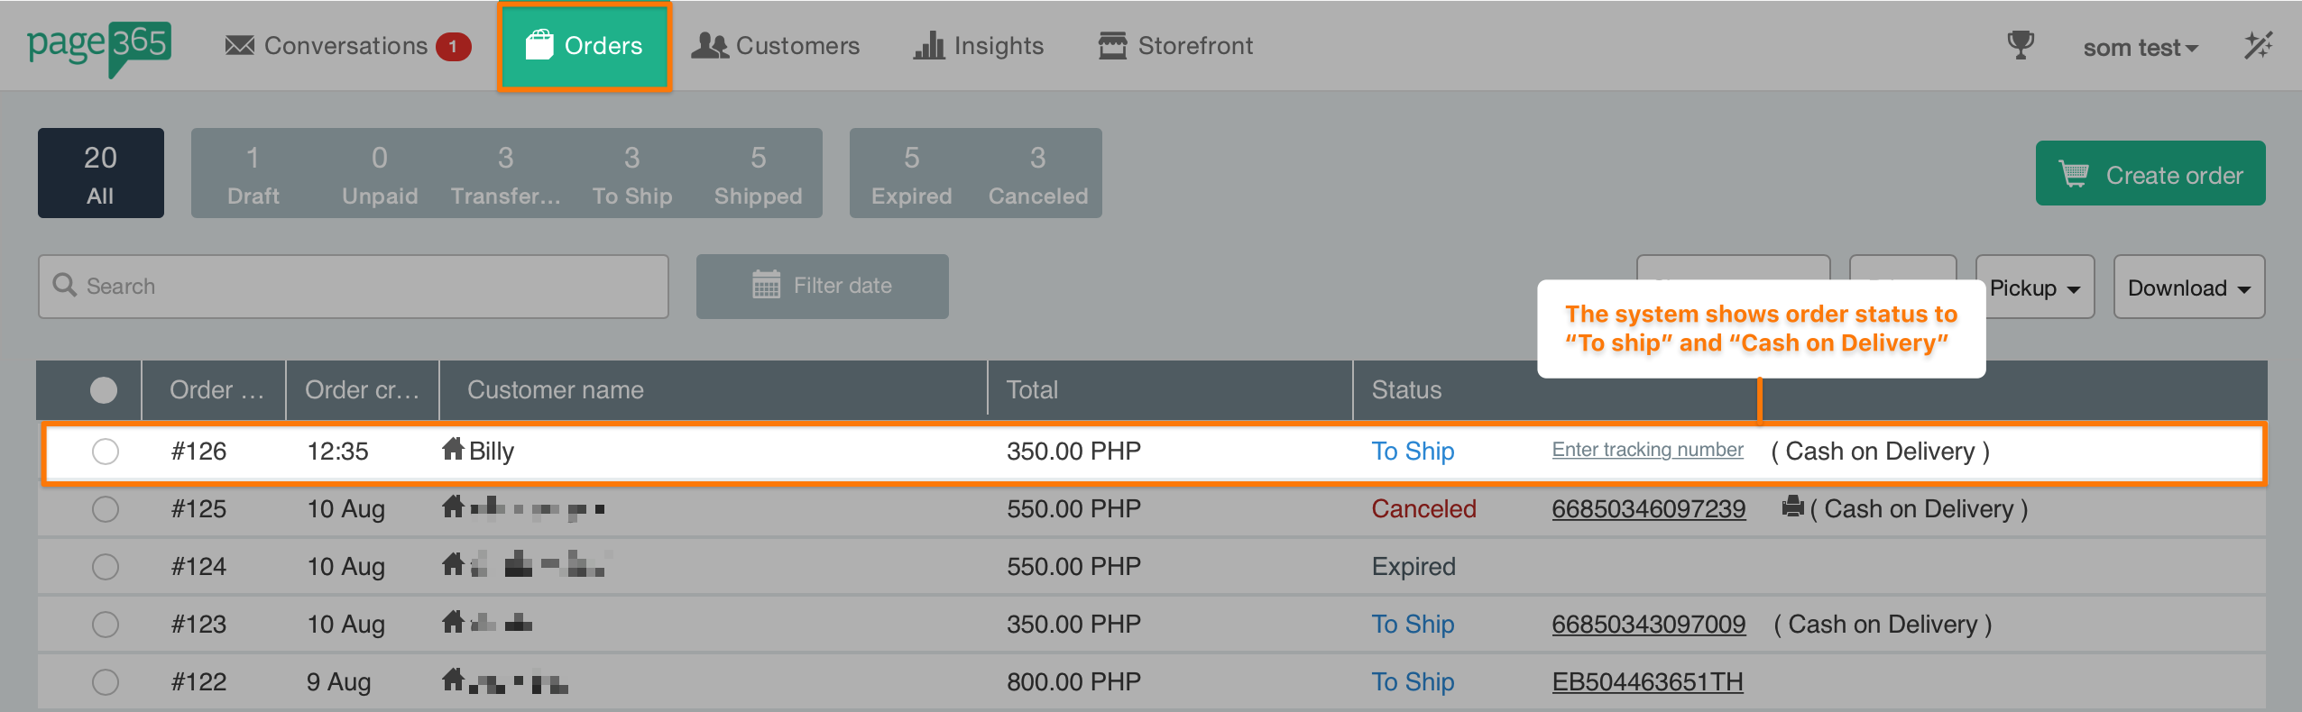Expand the Download dropdown

(2188, 288)
